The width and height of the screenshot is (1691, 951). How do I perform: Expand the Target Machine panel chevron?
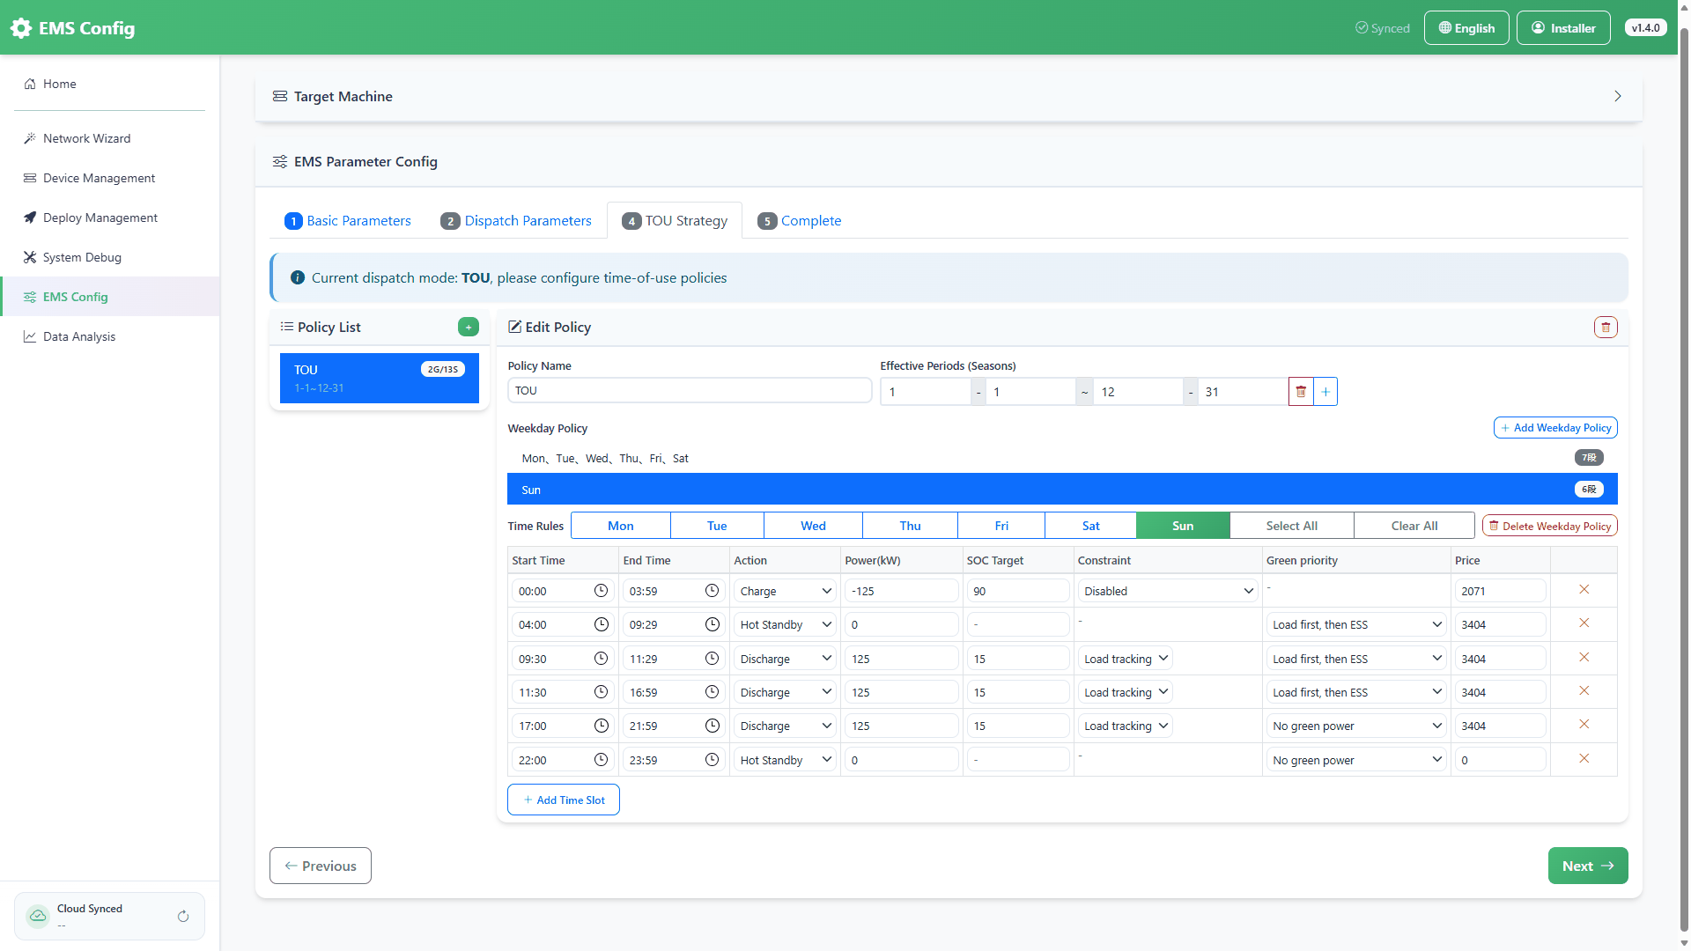click(x=1618, y=97)
